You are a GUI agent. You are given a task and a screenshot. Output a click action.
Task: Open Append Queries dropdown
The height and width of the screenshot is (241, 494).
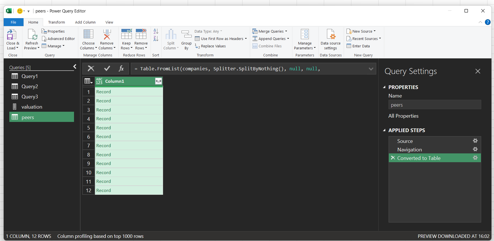(x=271, y=39)
